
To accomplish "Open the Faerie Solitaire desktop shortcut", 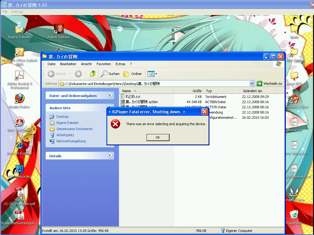I will [59, 30].
